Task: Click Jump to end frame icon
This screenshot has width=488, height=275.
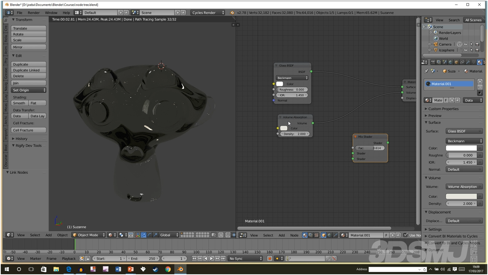Action: point(223,259)
